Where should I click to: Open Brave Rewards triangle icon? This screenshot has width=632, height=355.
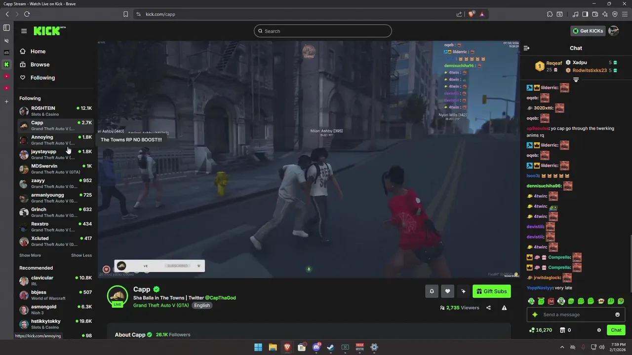[x=482, y=14]
